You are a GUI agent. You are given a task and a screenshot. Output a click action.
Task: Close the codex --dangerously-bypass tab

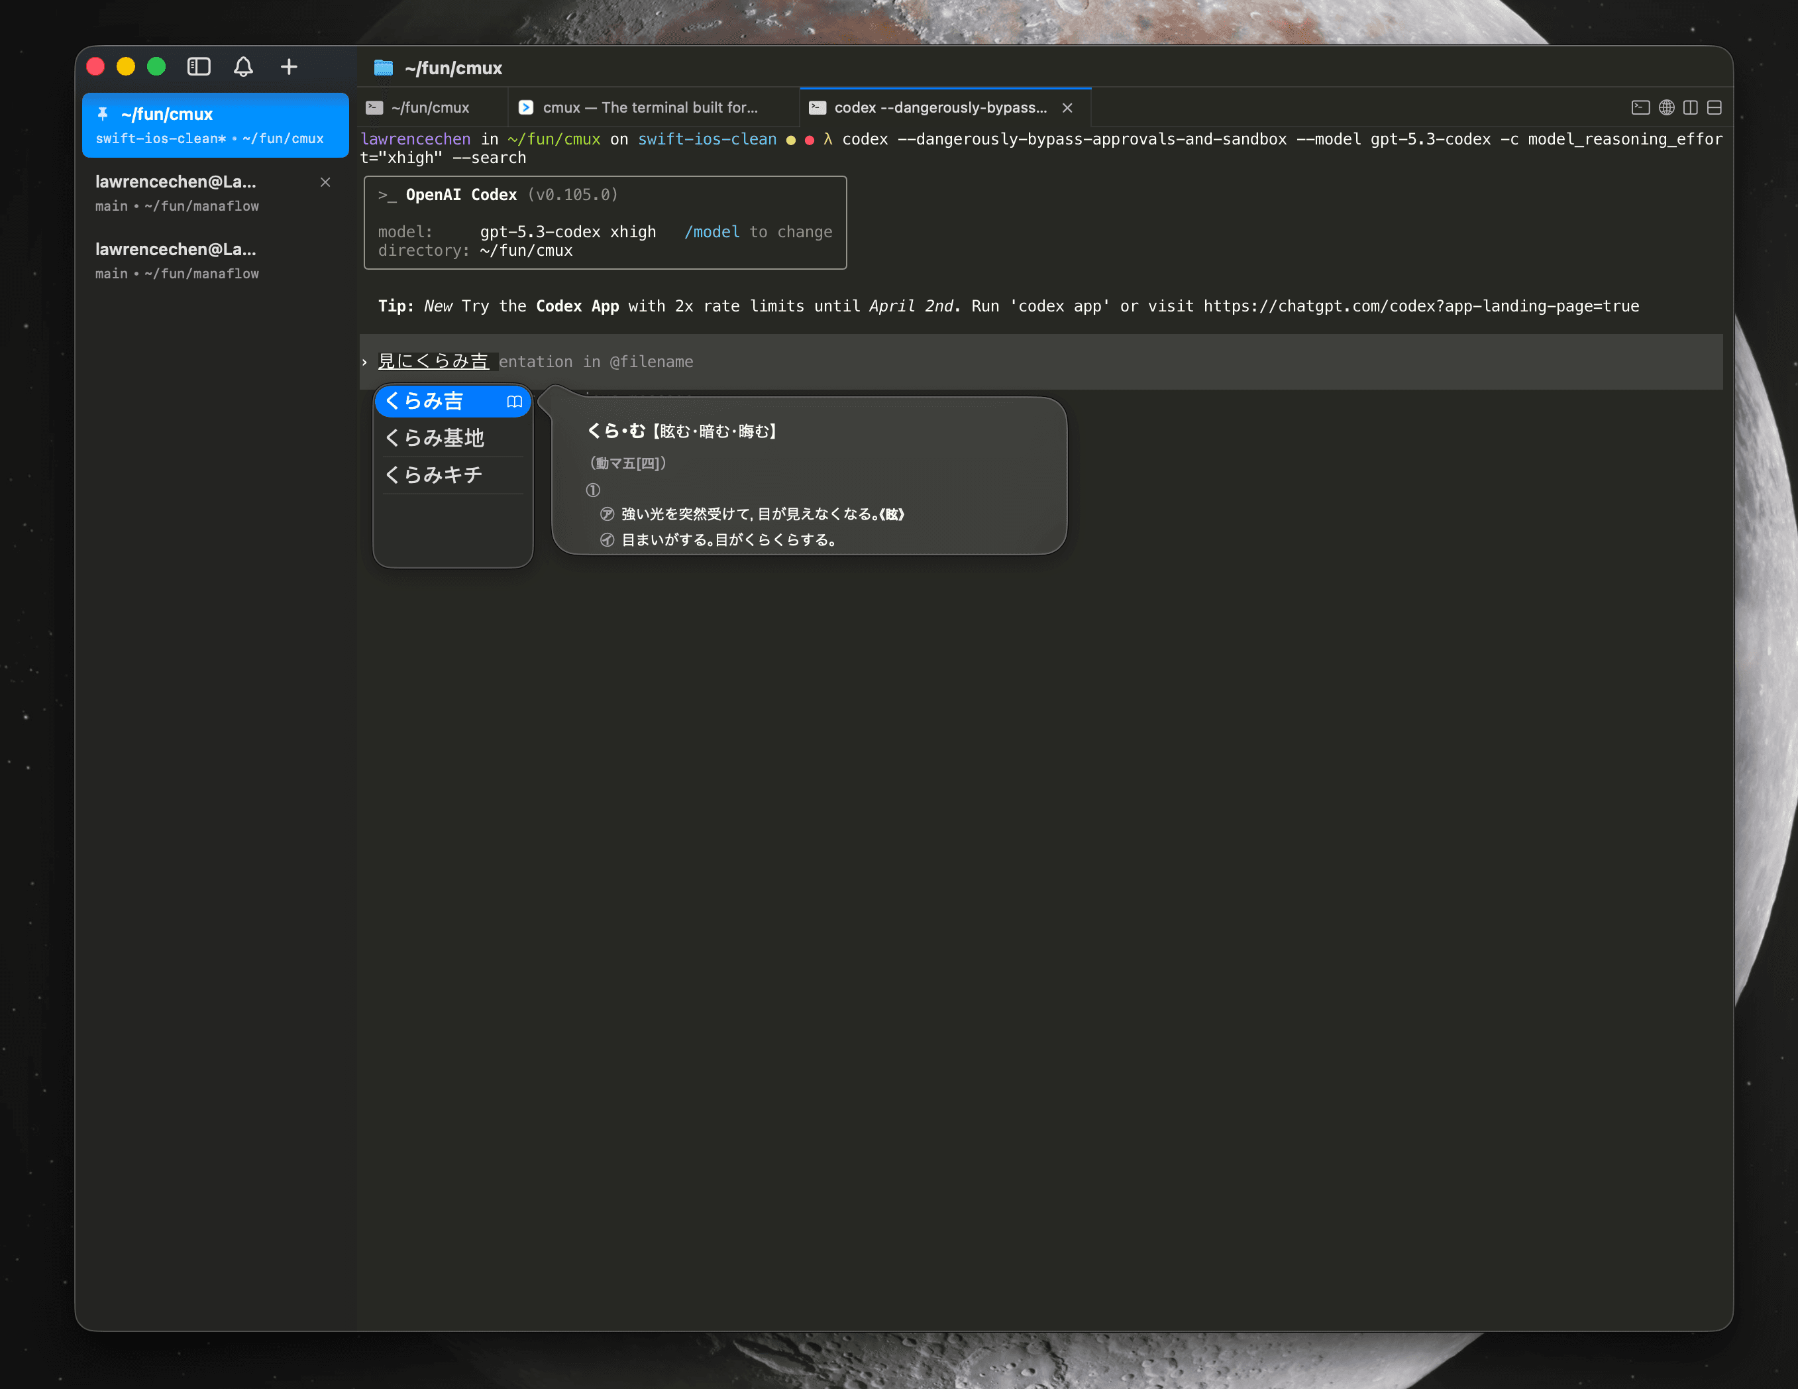1067,108
